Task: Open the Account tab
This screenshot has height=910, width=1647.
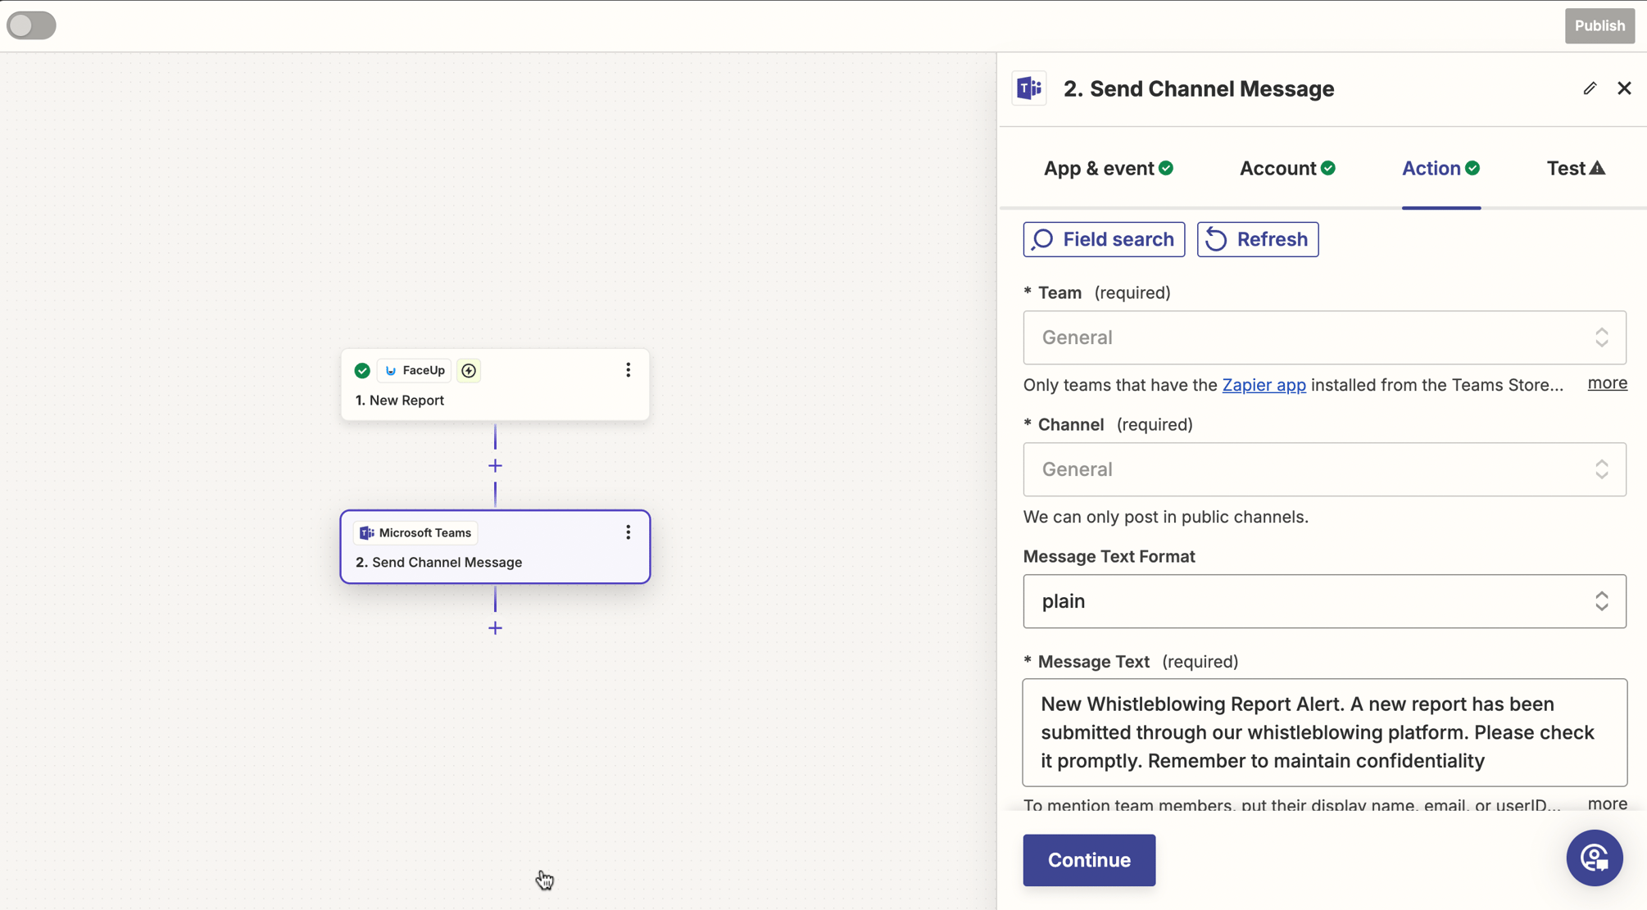Action: [x=1286, y=168]
